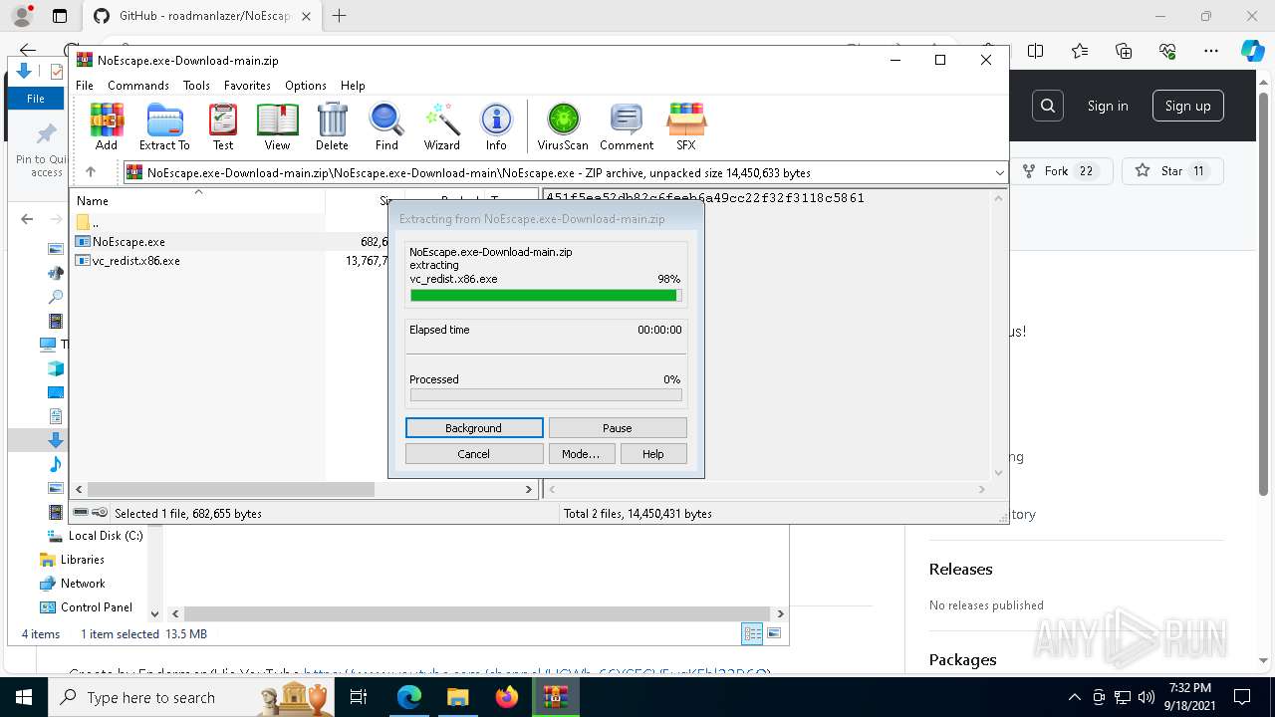Click the Delete trash icon

[x=332, y=126]
